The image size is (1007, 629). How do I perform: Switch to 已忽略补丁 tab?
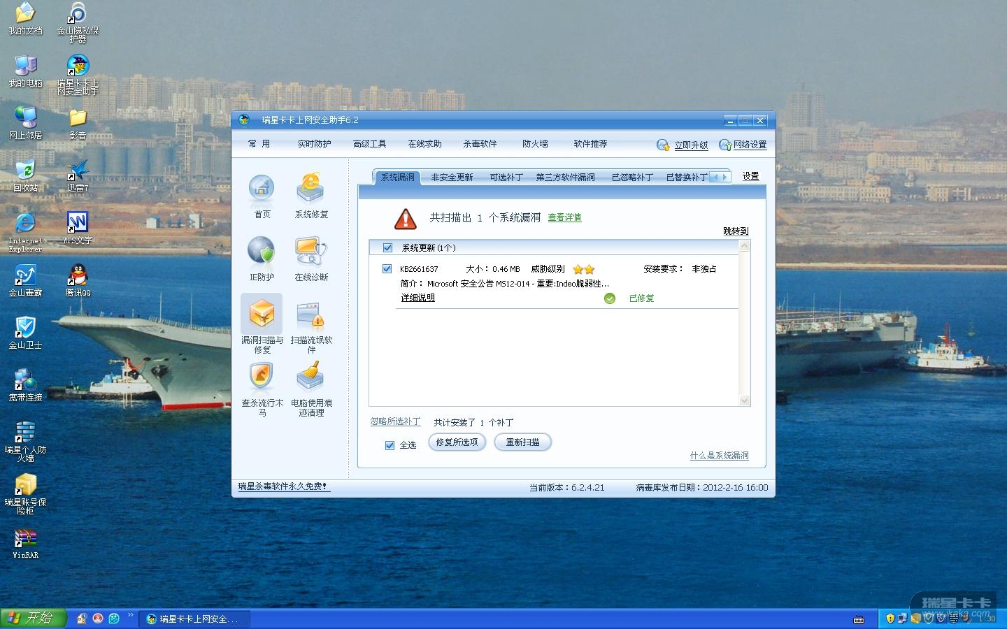coord(632,178)
